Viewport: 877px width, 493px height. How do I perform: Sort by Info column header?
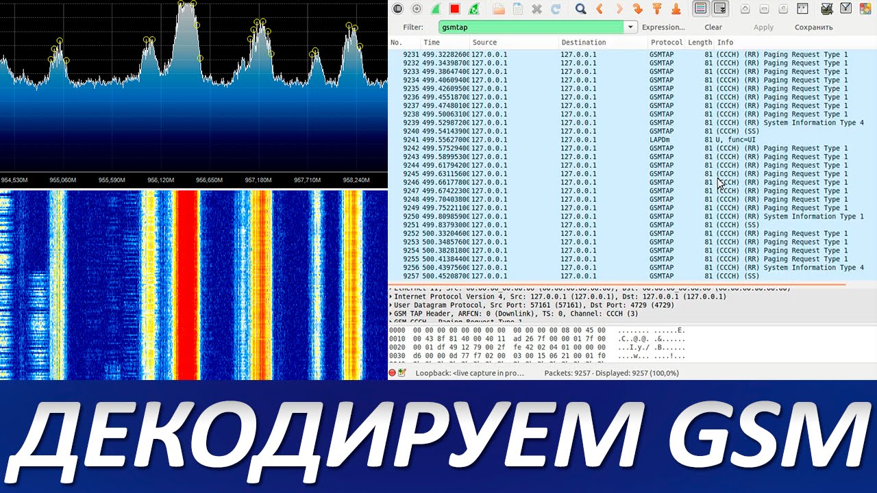[x=795, y=42]
